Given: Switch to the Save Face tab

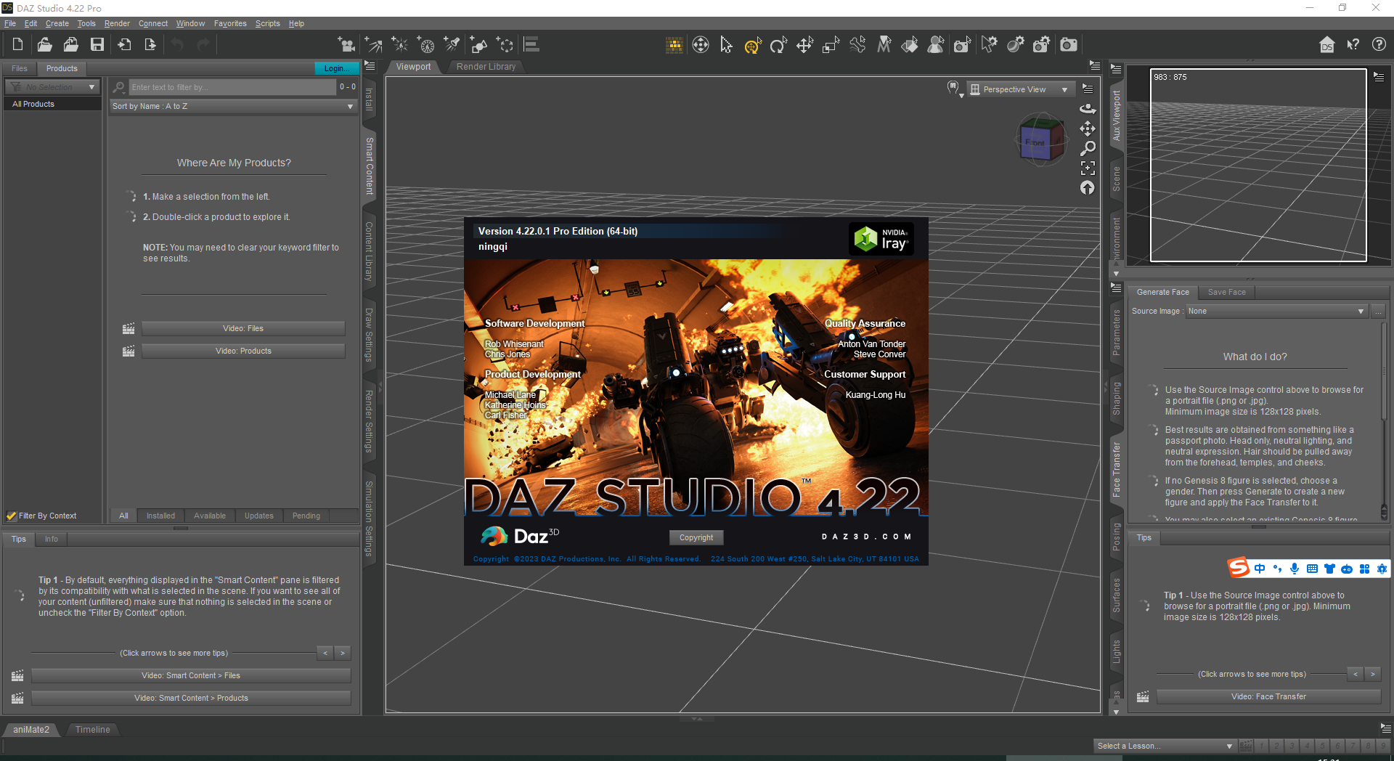Looking at the screenshot, I should [1226, 292].
